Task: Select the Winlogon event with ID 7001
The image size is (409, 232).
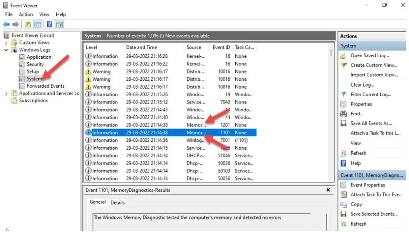Action: 170,140
